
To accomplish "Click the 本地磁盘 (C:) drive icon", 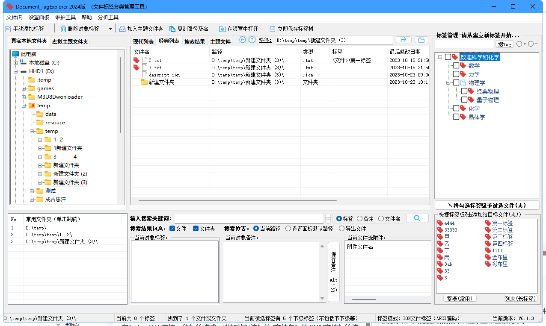I will [23, 63].
